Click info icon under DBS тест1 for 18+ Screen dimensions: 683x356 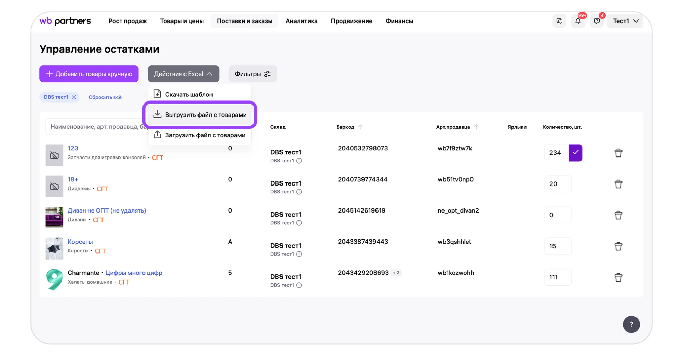pos(299,192)
